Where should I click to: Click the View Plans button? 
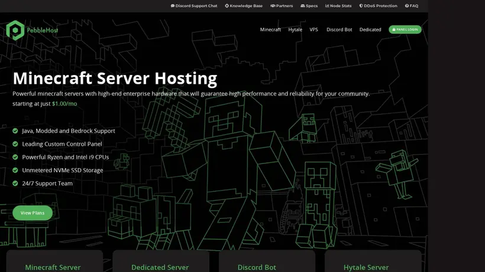coord(33,213)
